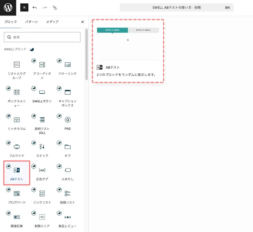Image resolution: width=253 pixels, height=232 pixels.
Task: Insert the ブログパーツ block
Action: coord(17,196)
